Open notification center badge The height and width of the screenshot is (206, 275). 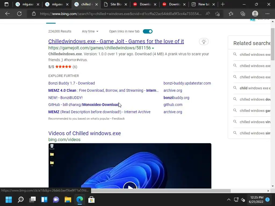pos(267,200)
